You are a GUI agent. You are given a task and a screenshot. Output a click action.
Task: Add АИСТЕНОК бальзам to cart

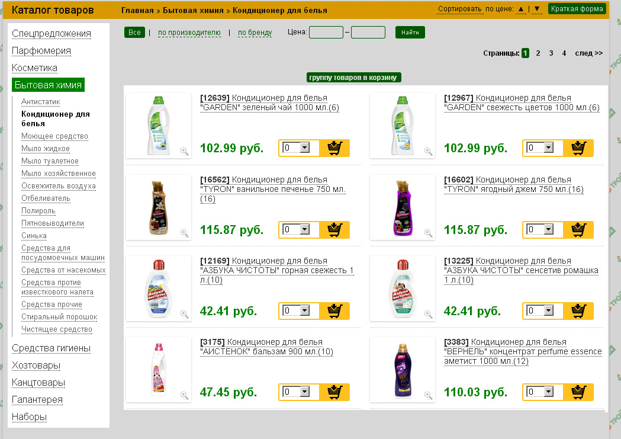point(334,392)
